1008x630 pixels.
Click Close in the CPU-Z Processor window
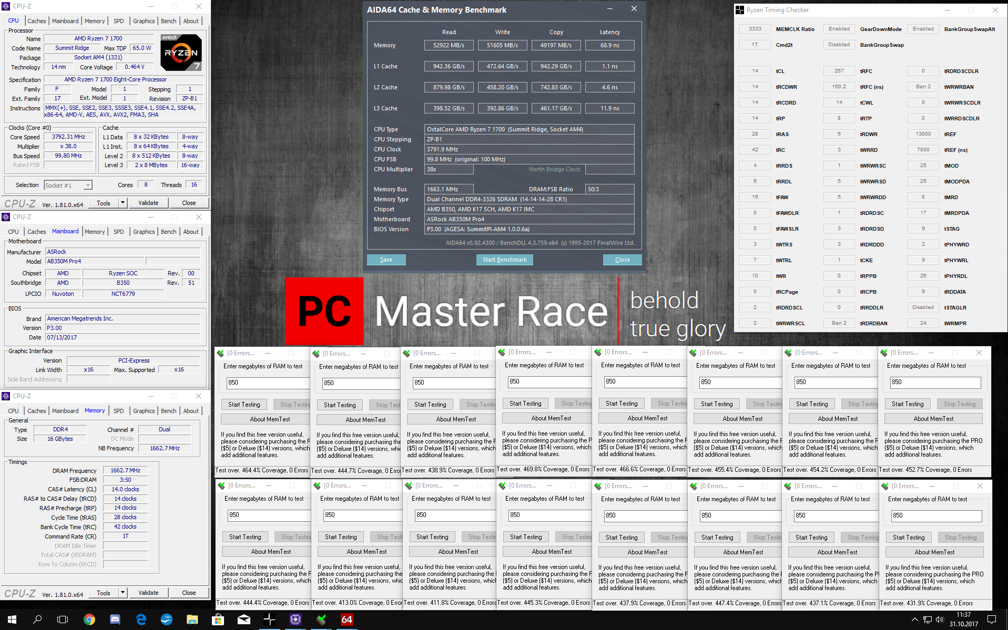pos(189,203)
